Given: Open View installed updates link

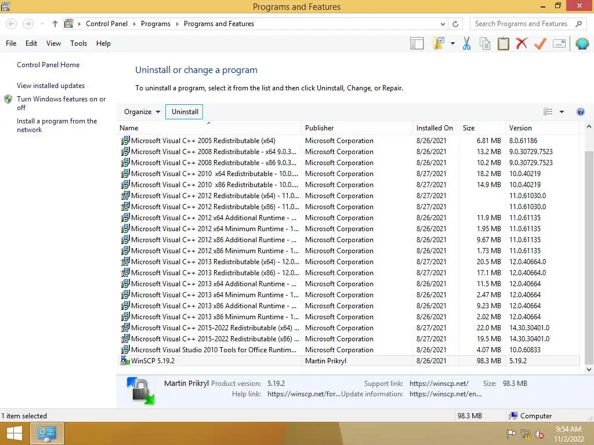Looking at the screenshot, I should pos(51,86).
